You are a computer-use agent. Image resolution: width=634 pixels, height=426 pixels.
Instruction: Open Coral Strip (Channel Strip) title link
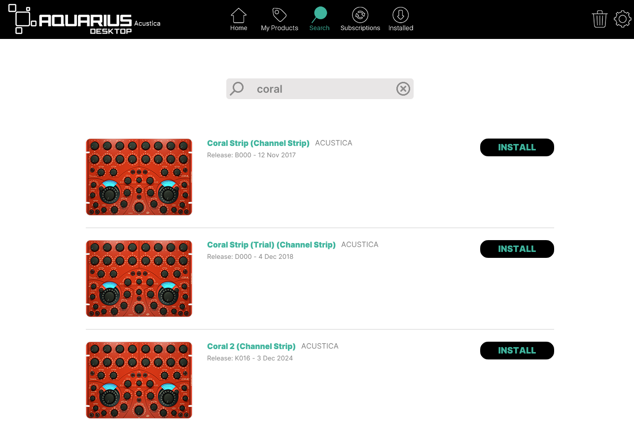tap(258, 143)
